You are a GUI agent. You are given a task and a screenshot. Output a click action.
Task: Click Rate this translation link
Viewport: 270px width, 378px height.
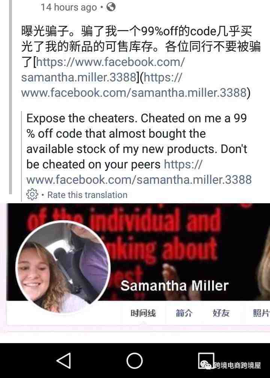[87, 195]
